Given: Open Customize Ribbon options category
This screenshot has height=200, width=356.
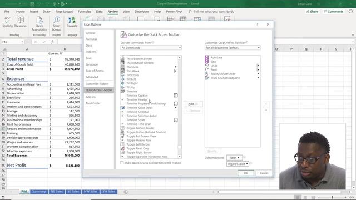Looking at the screenshot, I should pyautogui.click(x=97, y=84).
